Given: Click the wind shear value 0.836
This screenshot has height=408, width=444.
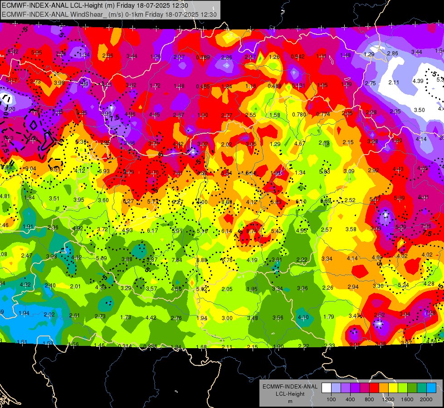Looking at the screenshot, I should tap(151, 346).
